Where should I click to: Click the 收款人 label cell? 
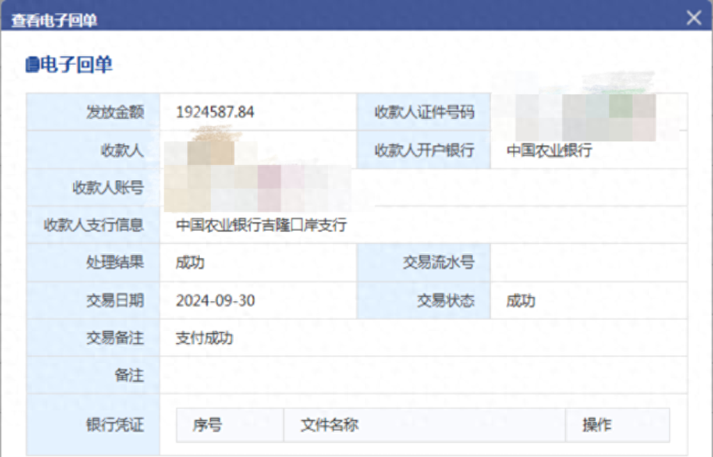click(93, 150)
